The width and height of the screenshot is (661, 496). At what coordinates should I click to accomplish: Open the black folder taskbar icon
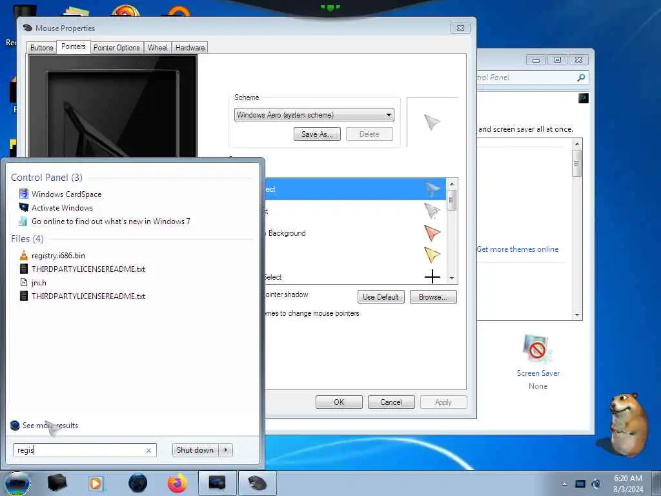pyautogui.click(x=57, y=483)
